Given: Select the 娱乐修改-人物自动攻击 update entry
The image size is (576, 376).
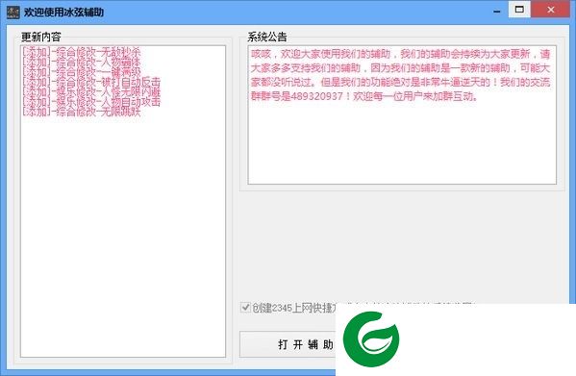Looking at the screenshot, I should click(91, 101).
